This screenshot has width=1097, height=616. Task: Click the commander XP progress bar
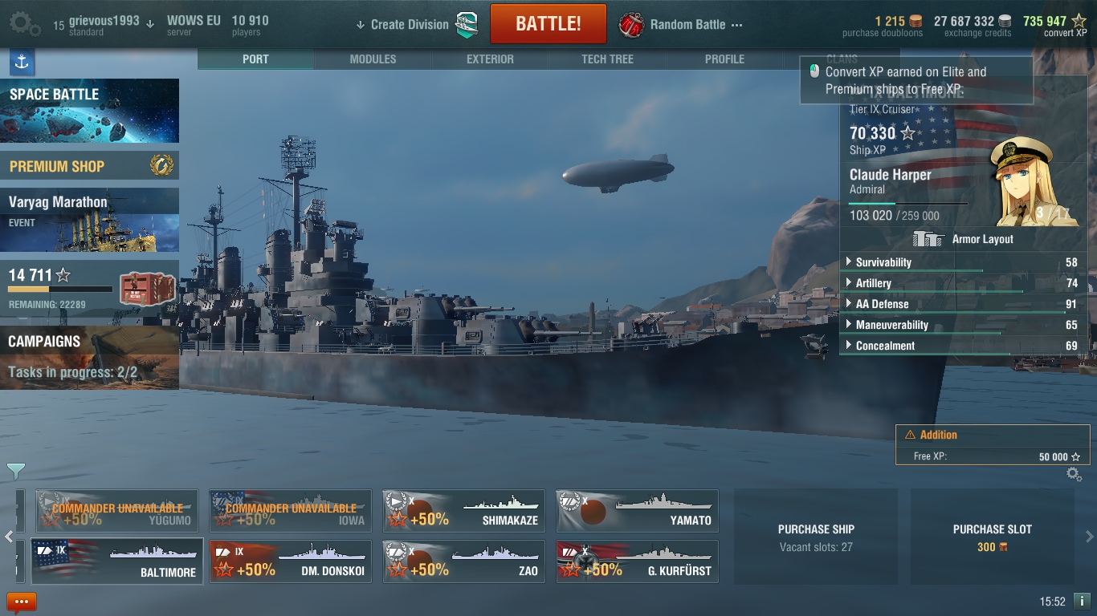pos(908,204)
